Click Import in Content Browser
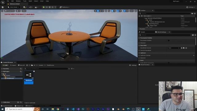 point(13,65)
